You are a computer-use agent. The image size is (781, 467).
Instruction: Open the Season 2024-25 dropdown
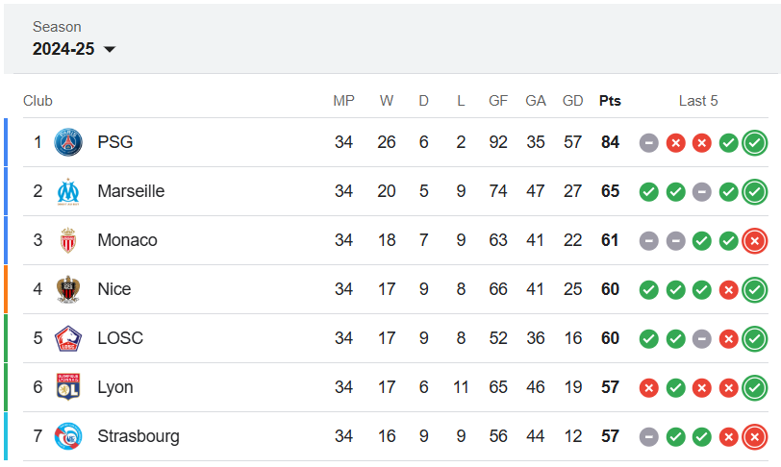[x=74, y=49]
